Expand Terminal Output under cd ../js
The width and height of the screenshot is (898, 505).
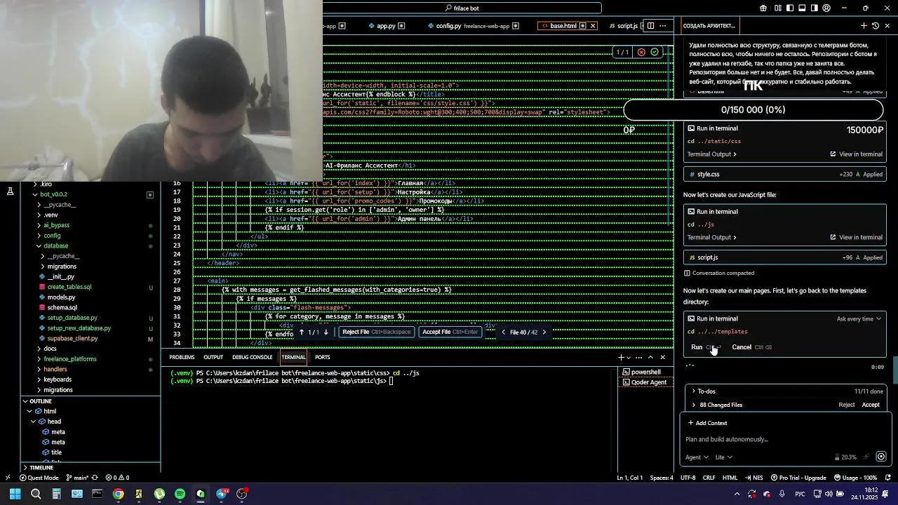pos(711,238)
